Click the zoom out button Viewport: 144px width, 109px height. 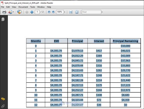pyautogui.click(x=49, y=12)
